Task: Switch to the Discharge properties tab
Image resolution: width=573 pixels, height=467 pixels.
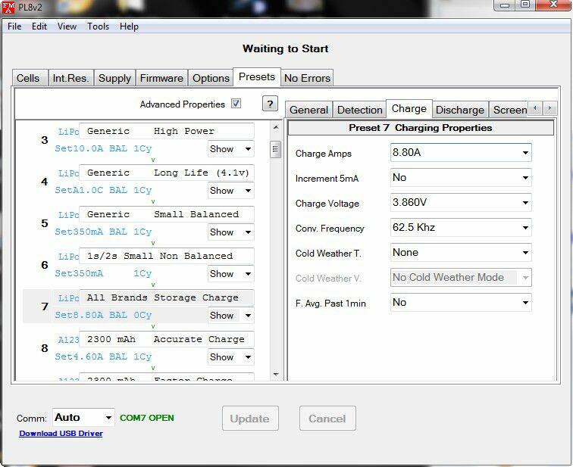Action: pos(460,110)
